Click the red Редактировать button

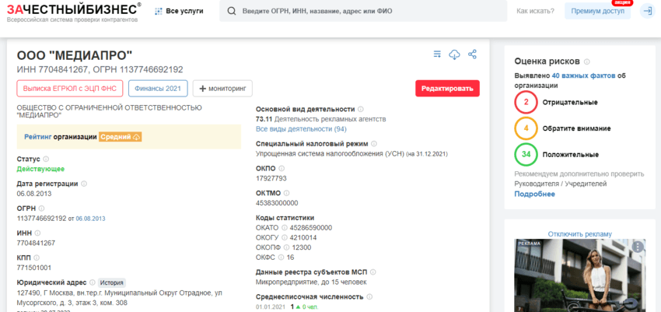coord(447,89)
